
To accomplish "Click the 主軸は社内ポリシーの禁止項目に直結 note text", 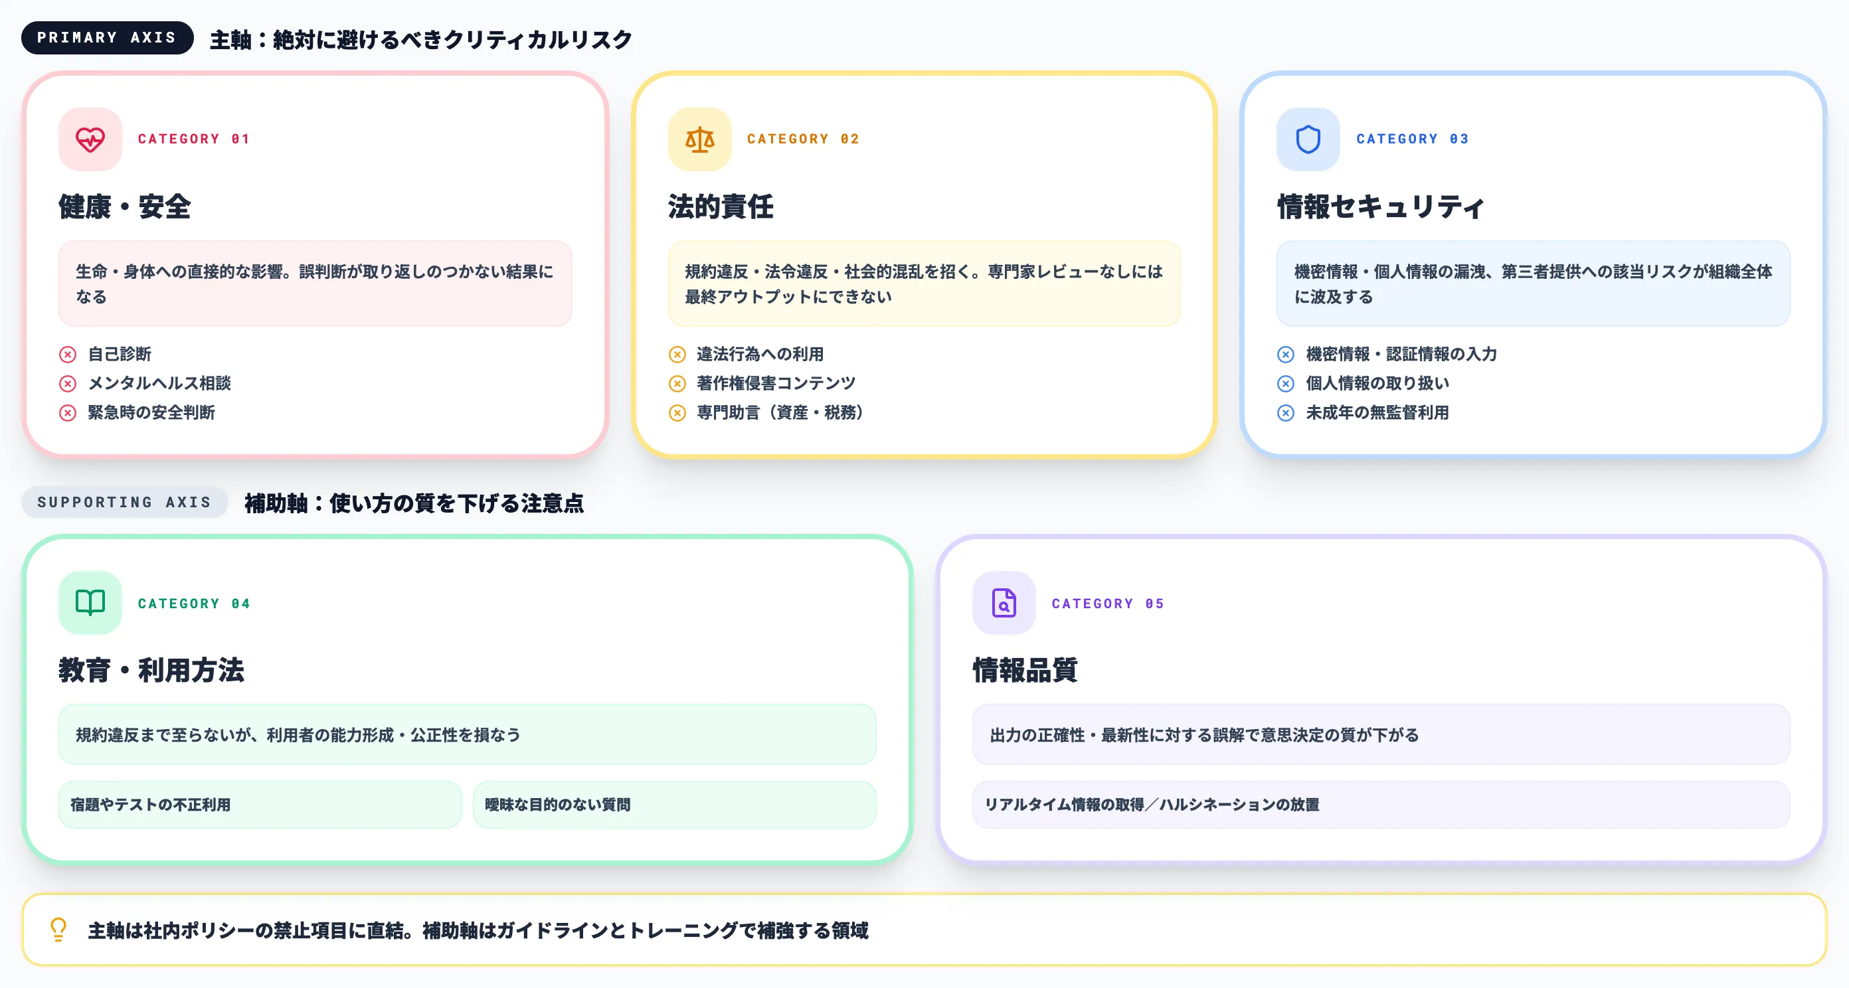I will tap(478, 931).
